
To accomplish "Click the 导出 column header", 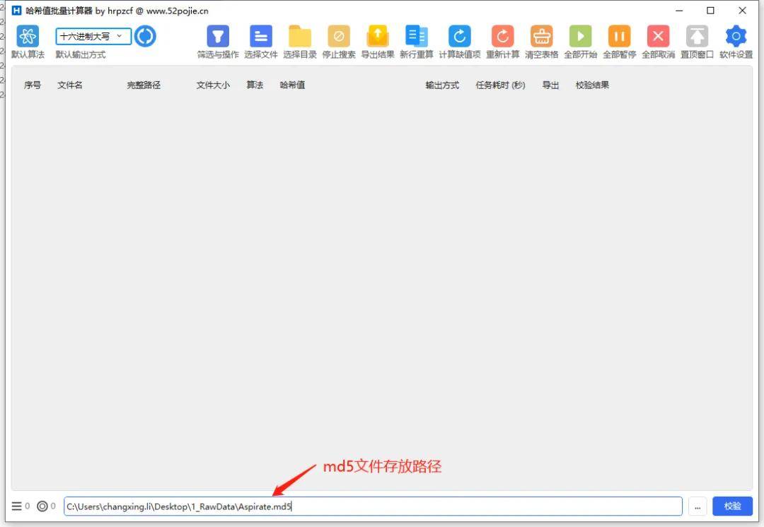I will 550,85.
